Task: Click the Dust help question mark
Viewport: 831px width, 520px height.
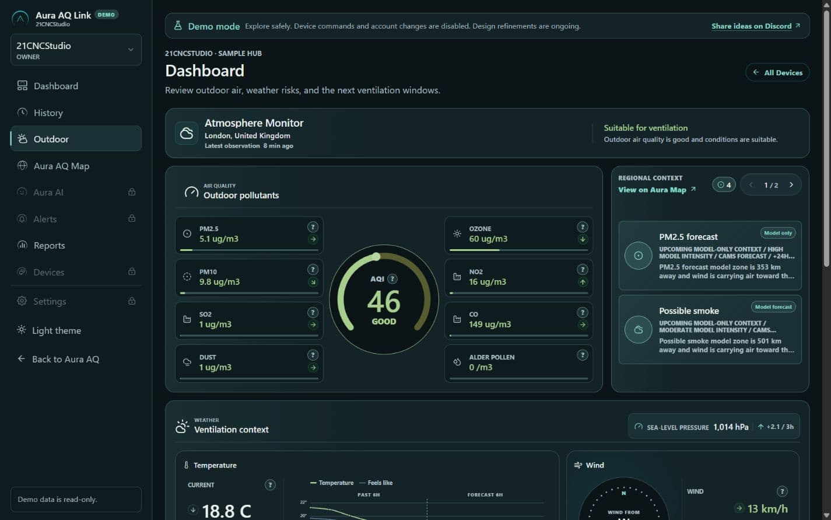Action: point(313,355)
